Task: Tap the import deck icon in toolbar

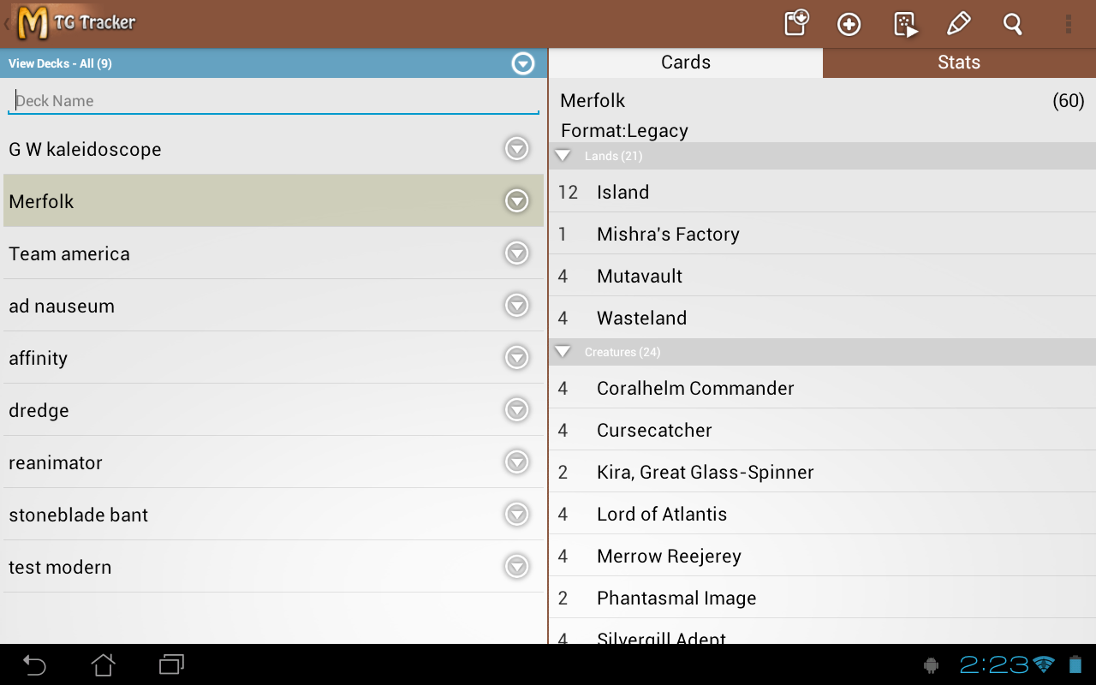Action: 796,23
